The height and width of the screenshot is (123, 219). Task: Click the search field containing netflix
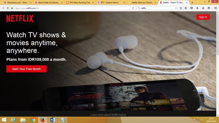(157, 8)
